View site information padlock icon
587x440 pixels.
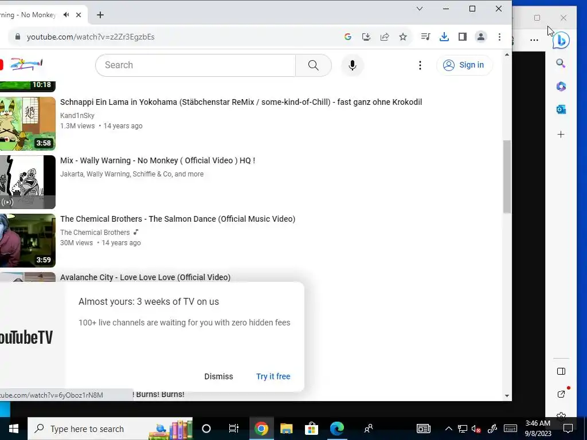pos(17,37)
